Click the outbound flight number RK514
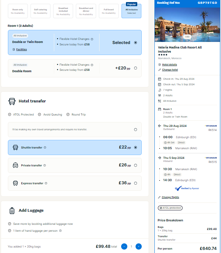 tap(212, 130)
